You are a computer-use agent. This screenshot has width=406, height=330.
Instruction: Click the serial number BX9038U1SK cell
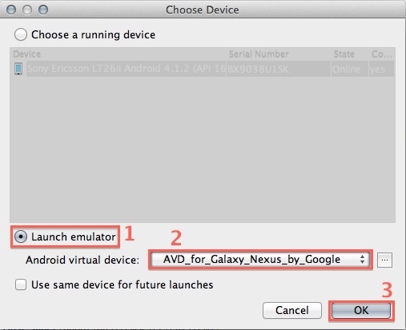[x=279, y=69]
